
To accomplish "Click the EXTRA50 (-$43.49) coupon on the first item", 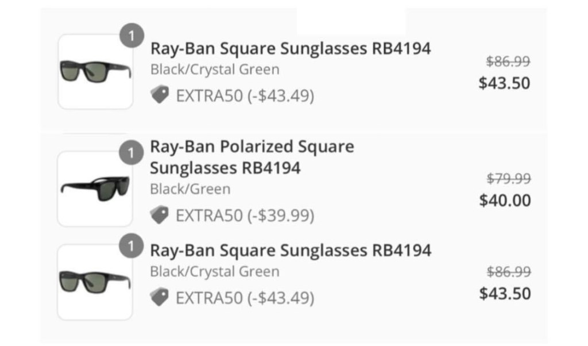I will (245, 95).
